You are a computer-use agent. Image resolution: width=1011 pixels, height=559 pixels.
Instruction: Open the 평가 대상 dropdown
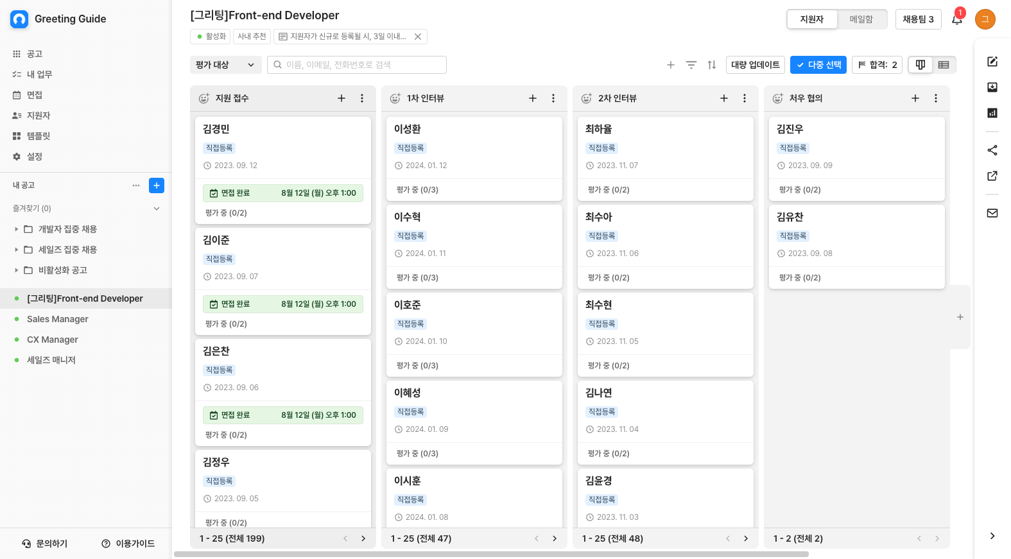pos(225,65)
